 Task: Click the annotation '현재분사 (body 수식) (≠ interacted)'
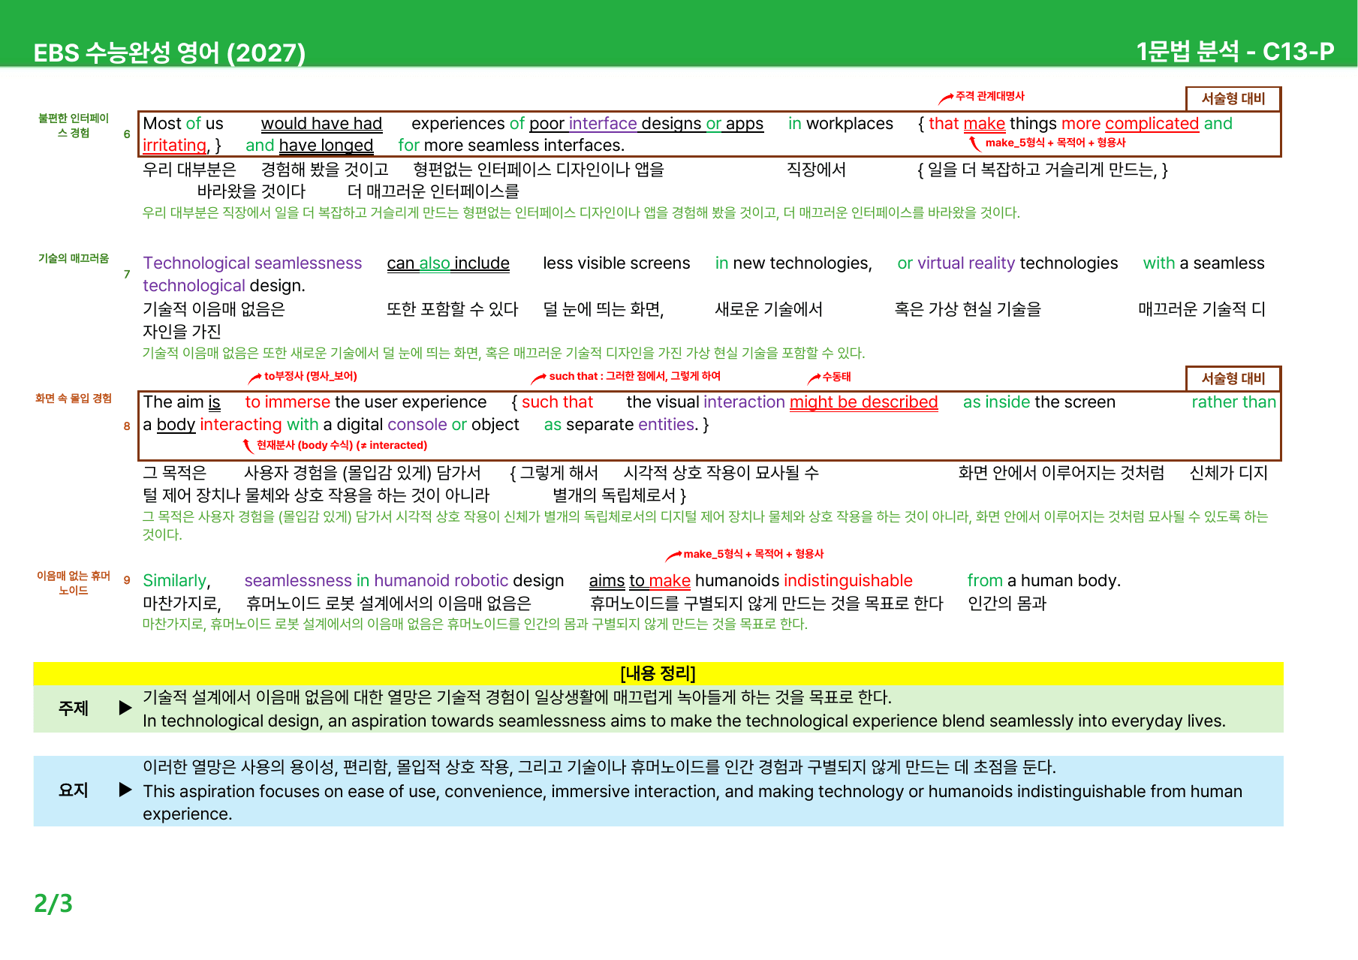(342, 445)
